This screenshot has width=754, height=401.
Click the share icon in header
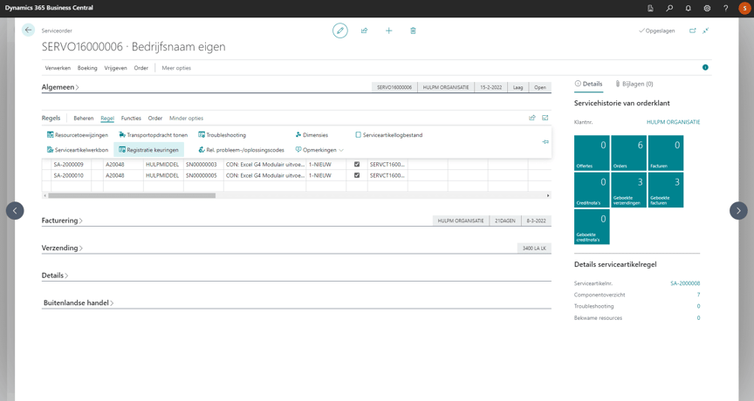pos(365,31)
